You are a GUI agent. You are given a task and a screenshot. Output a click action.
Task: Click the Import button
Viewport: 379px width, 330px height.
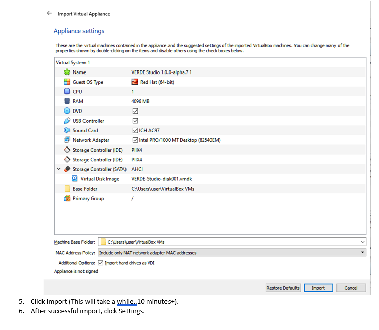pyautogui.click(x=318, y=288)
